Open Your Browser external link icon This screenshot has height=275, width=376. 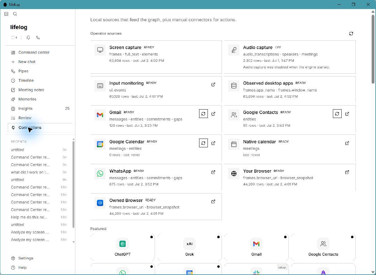[x=347, y=172]
